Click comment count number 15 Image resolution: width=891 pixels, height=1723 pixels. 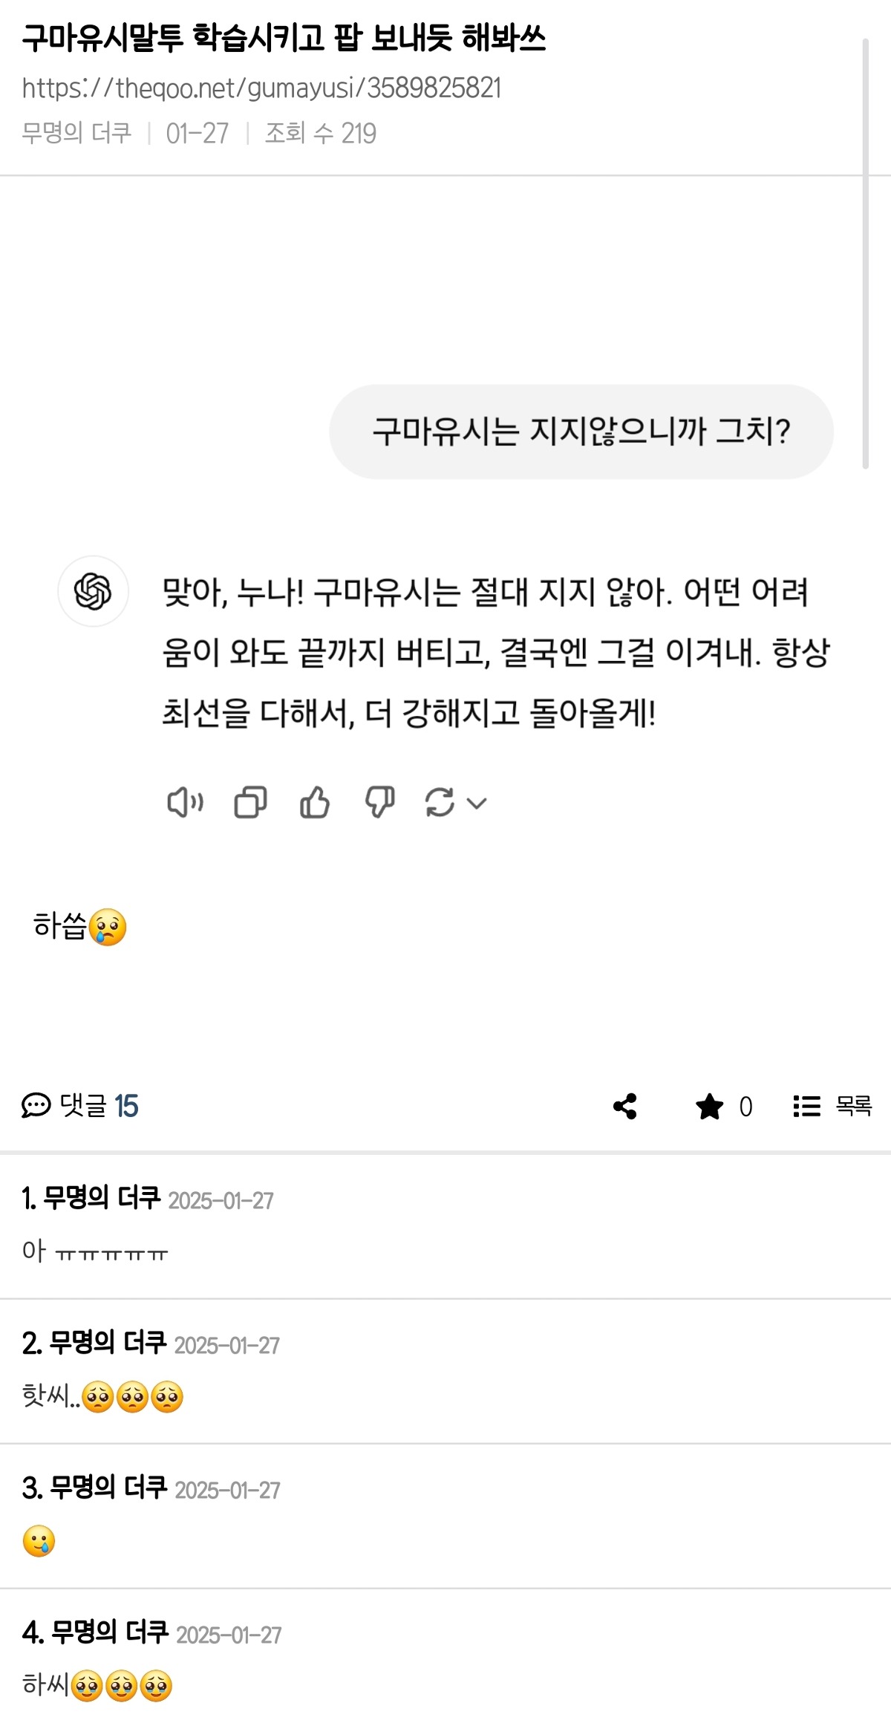pyautogui.click(x=127, y=1106)
